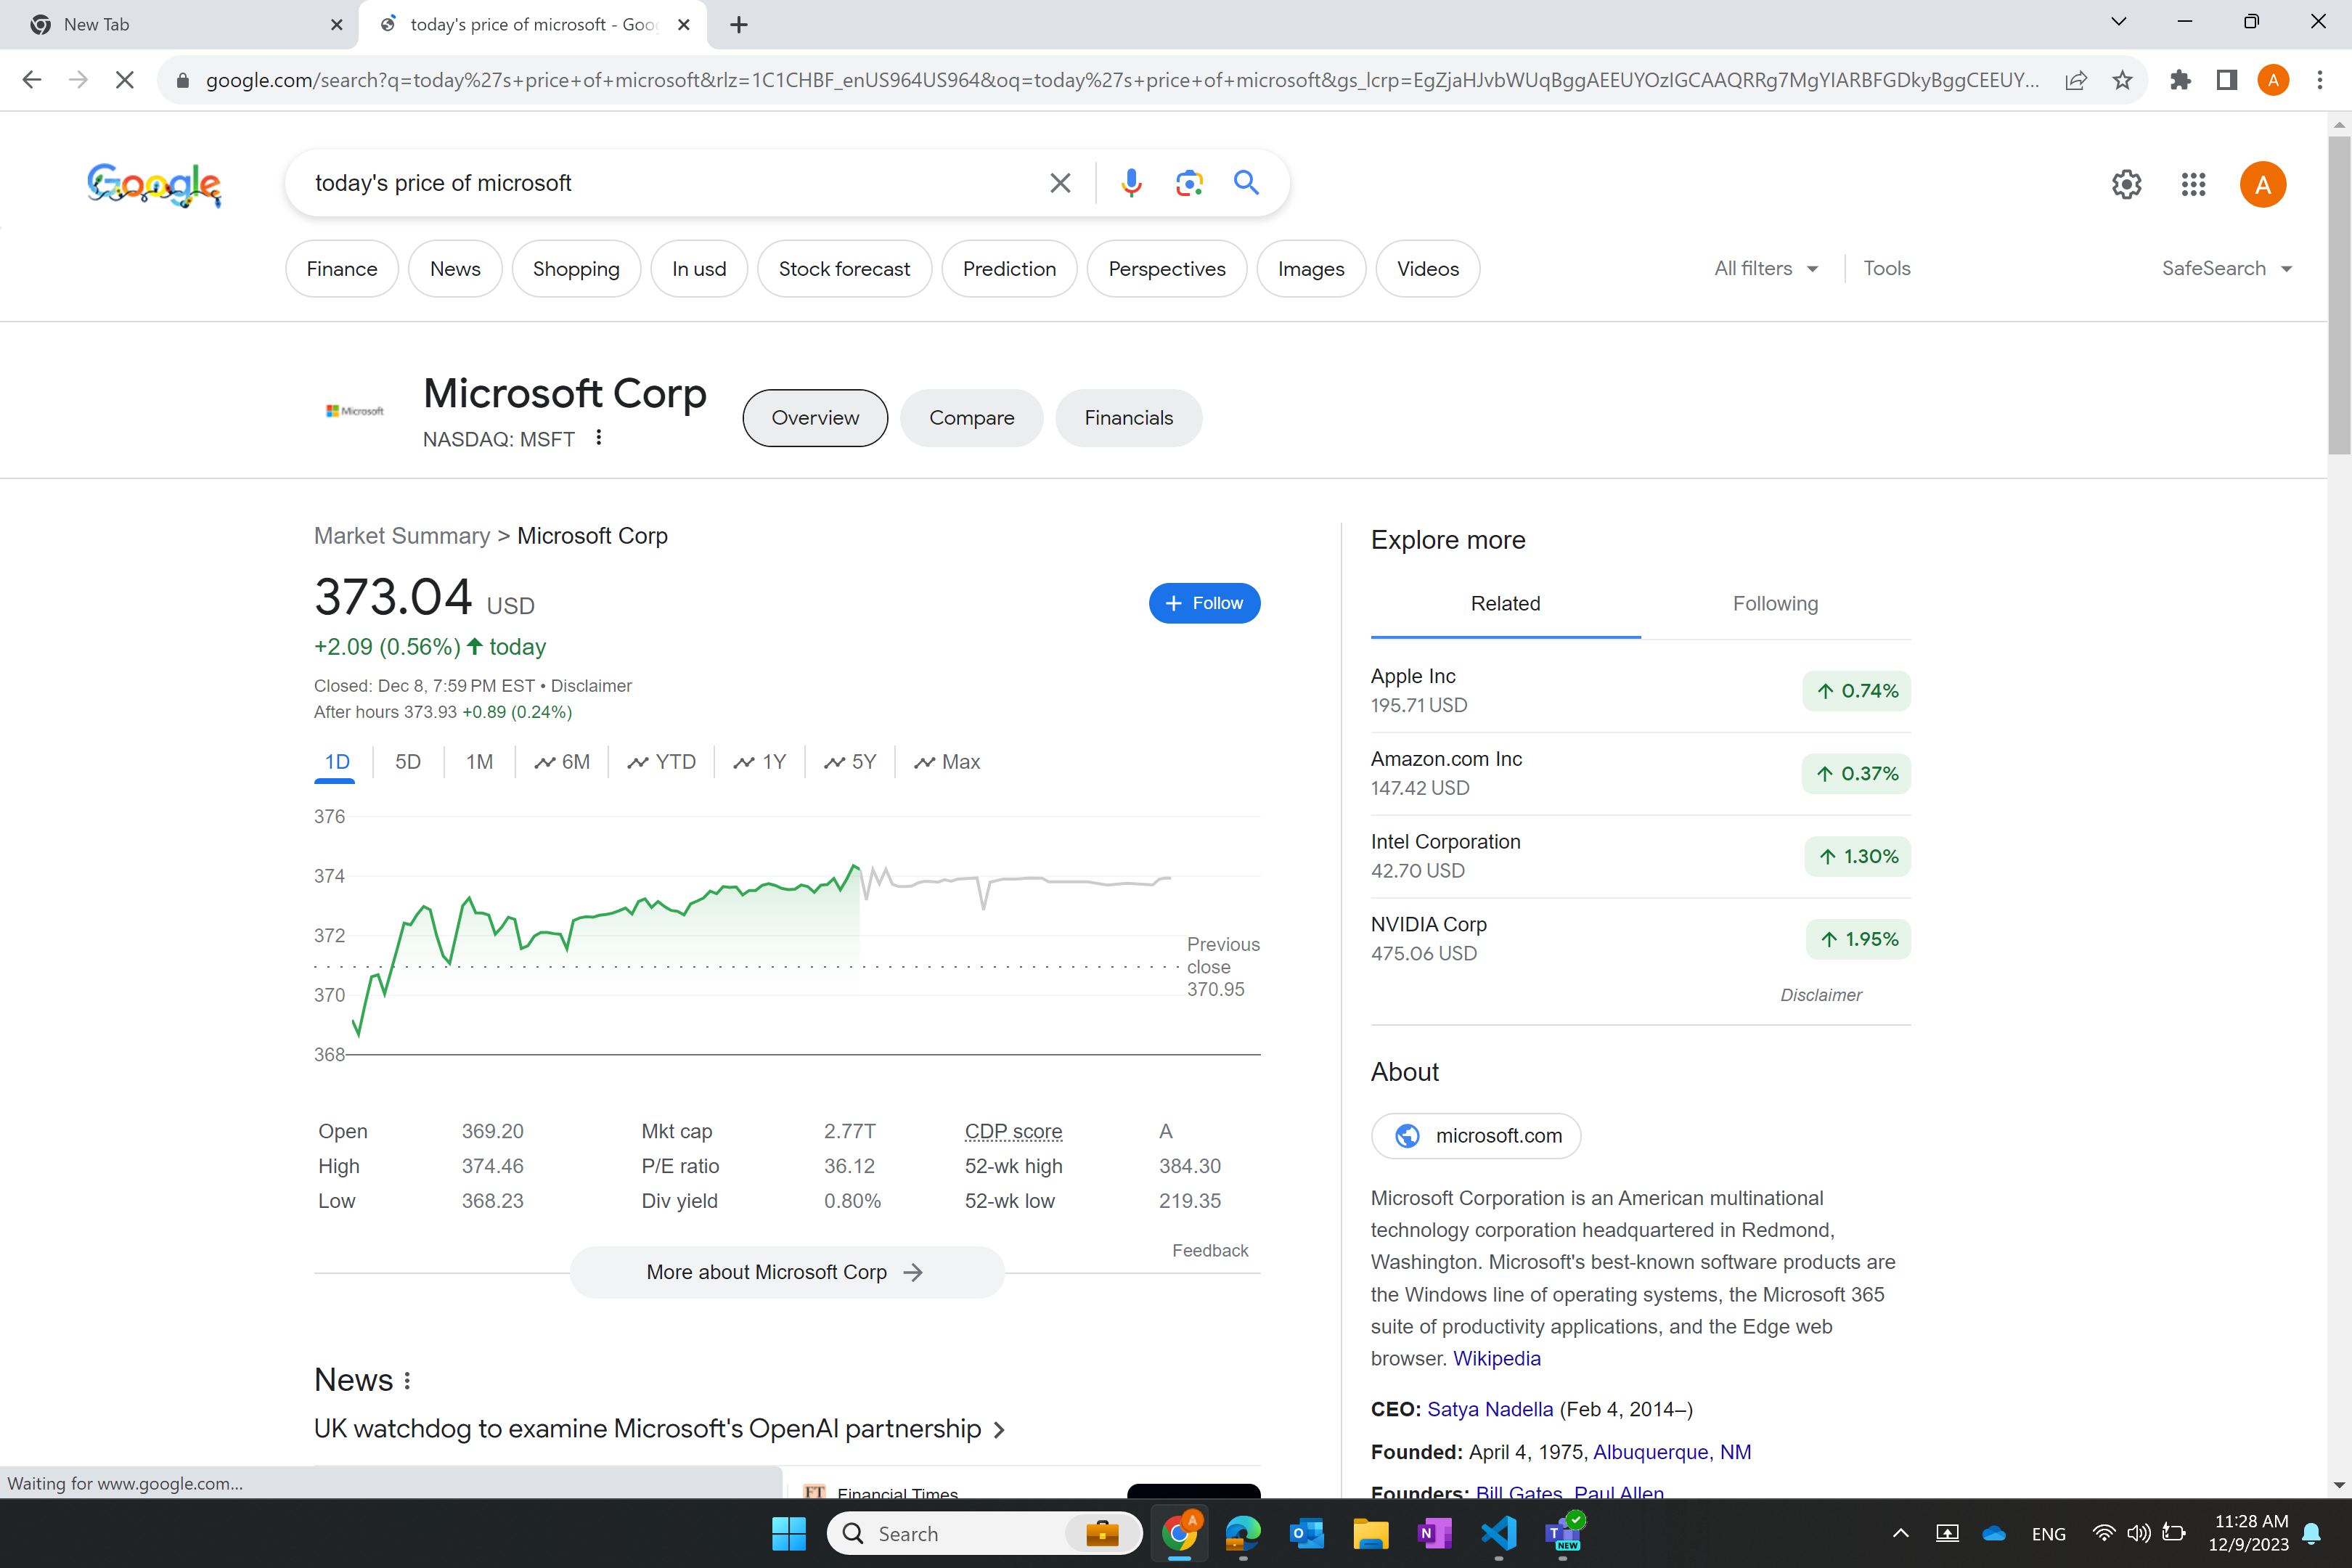Open the Google apps grid
Screen dimensions: 2352x1568
[2193, 184]
